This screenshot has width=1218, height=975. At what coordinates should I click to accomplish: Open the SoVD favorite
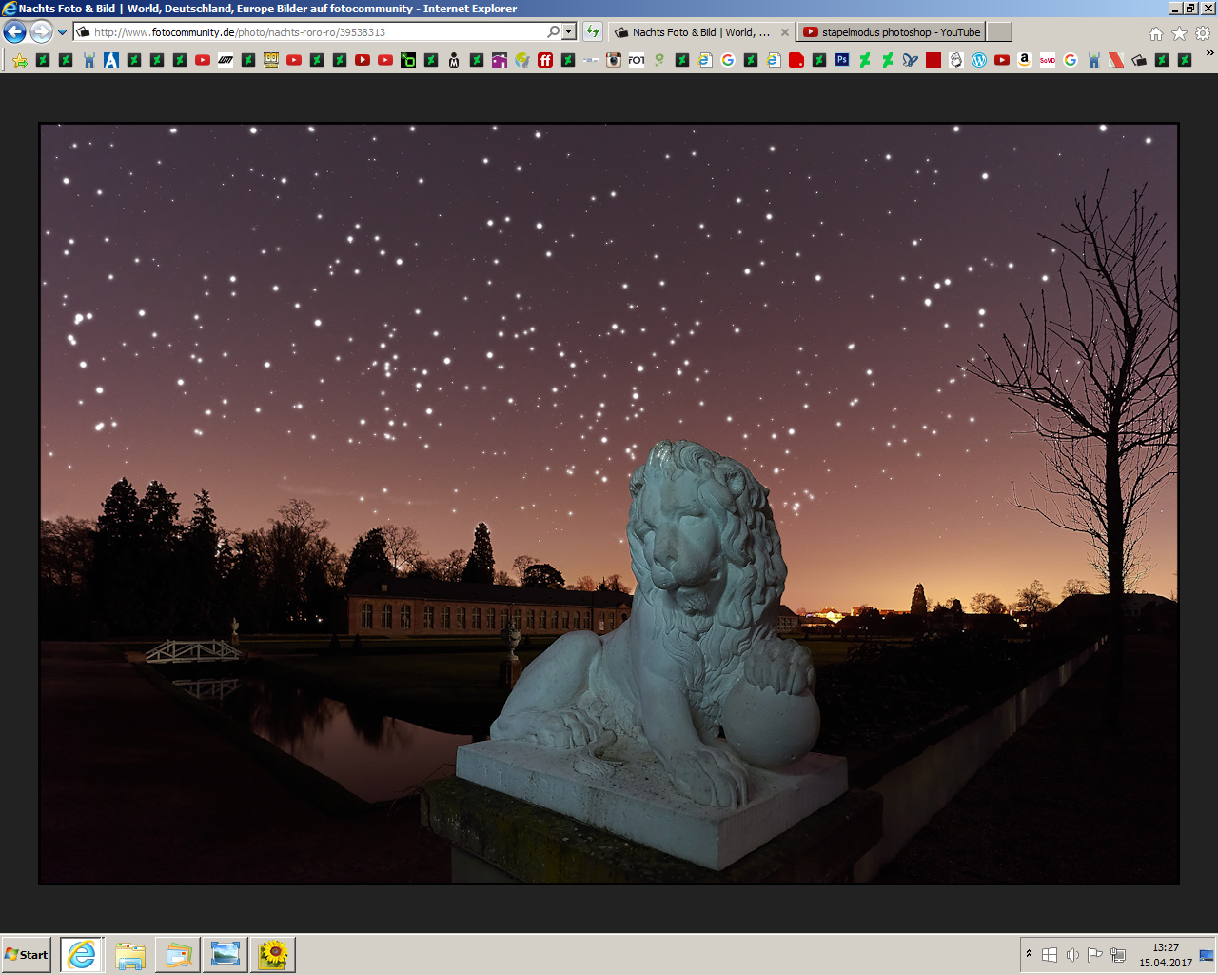1048,60
